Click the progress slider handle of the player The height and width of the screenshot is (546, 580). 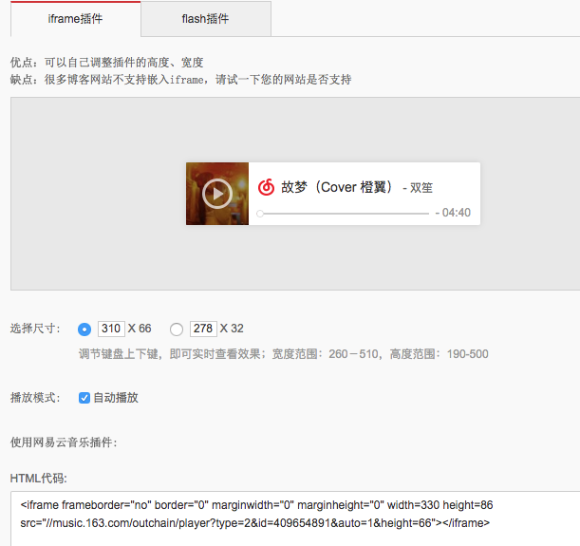tap(260, 214)
